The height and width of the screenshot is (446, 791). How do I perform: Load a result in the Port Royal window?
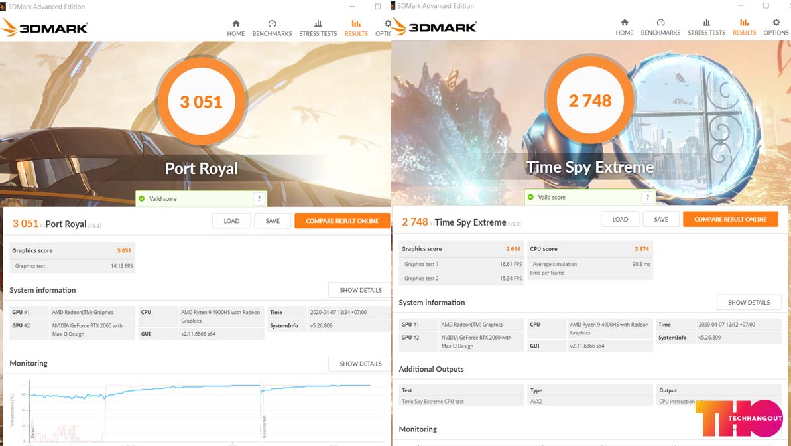click(x=231, y=221)
